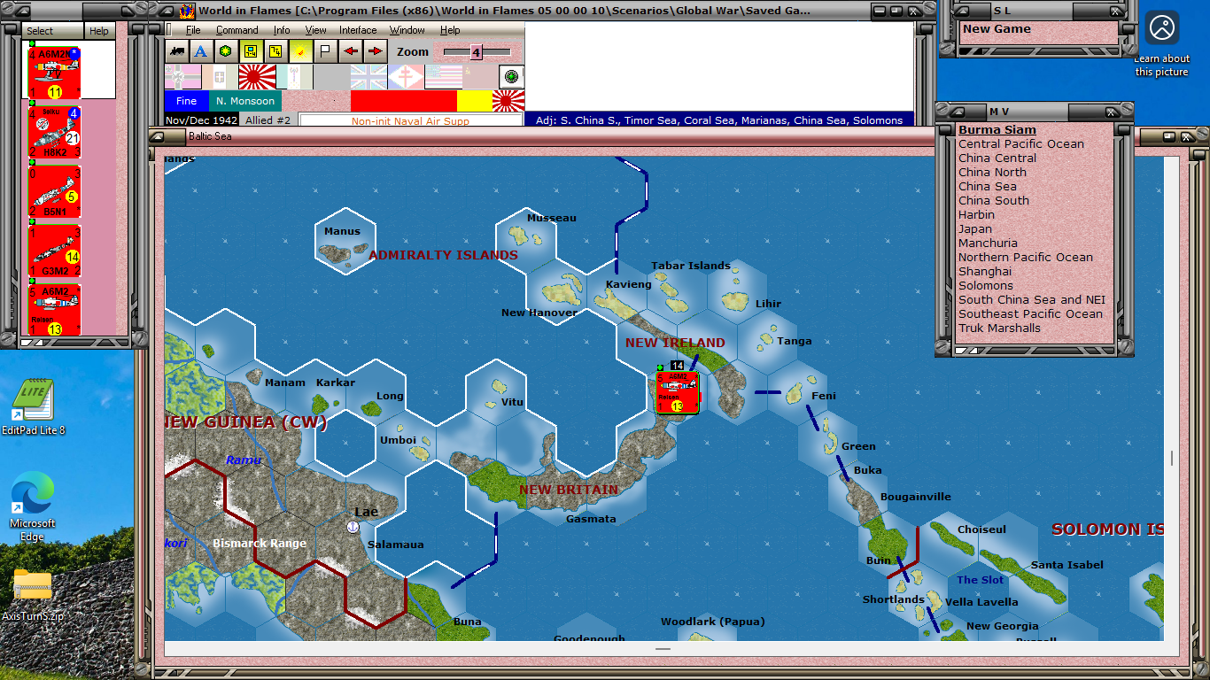
Task: Select the Chinese flag with tower emblem
Action: [x=294, y=77]
